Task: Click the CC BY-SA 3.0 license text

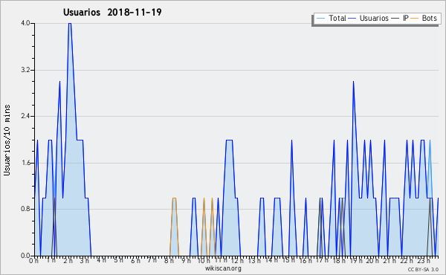Action: (423, 269)
